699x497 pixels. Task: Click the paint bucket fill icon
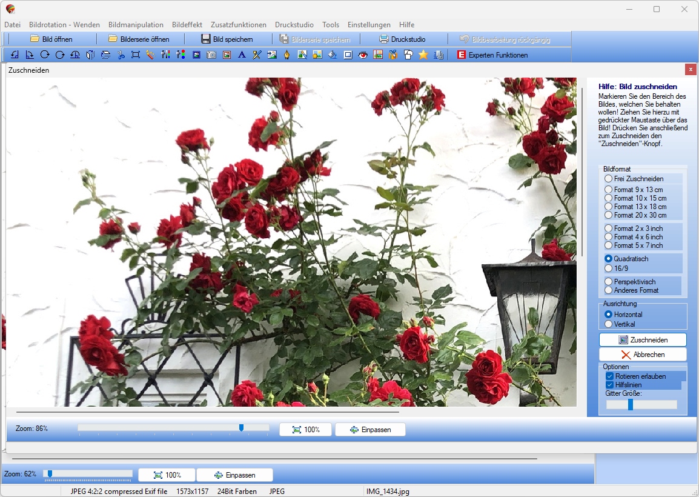pos(332,55)
